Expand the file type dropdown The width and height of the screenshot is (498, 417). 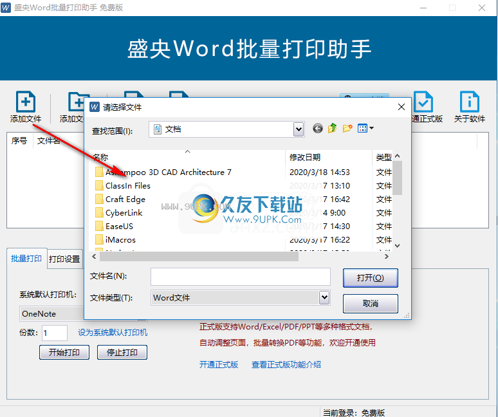coord(324,297)
